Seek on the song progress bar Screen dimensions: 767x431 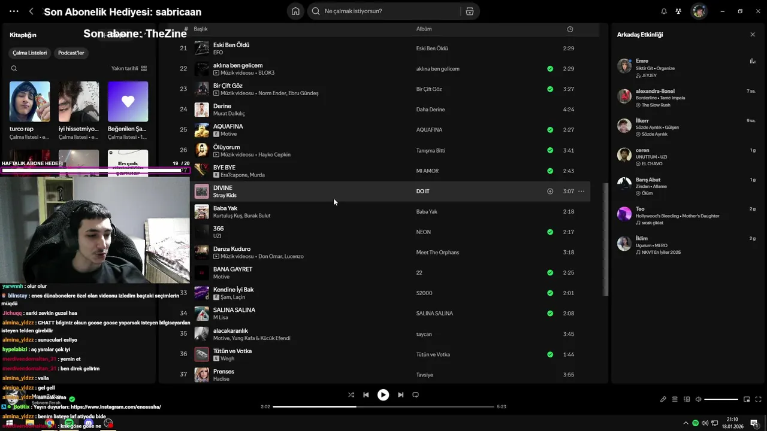pos(383,406)
